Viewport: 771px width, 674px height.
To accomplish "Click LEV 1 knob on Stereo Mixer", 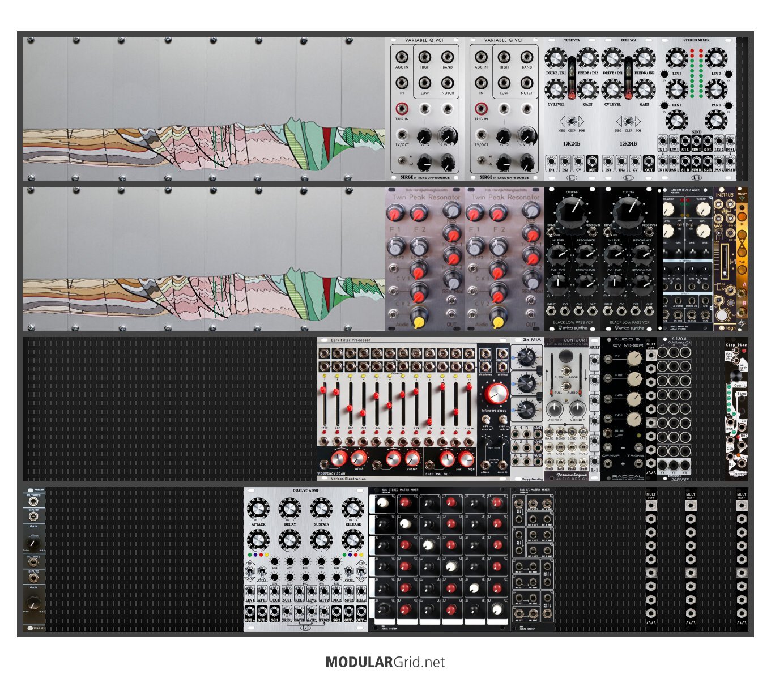I will coord(676,58).
